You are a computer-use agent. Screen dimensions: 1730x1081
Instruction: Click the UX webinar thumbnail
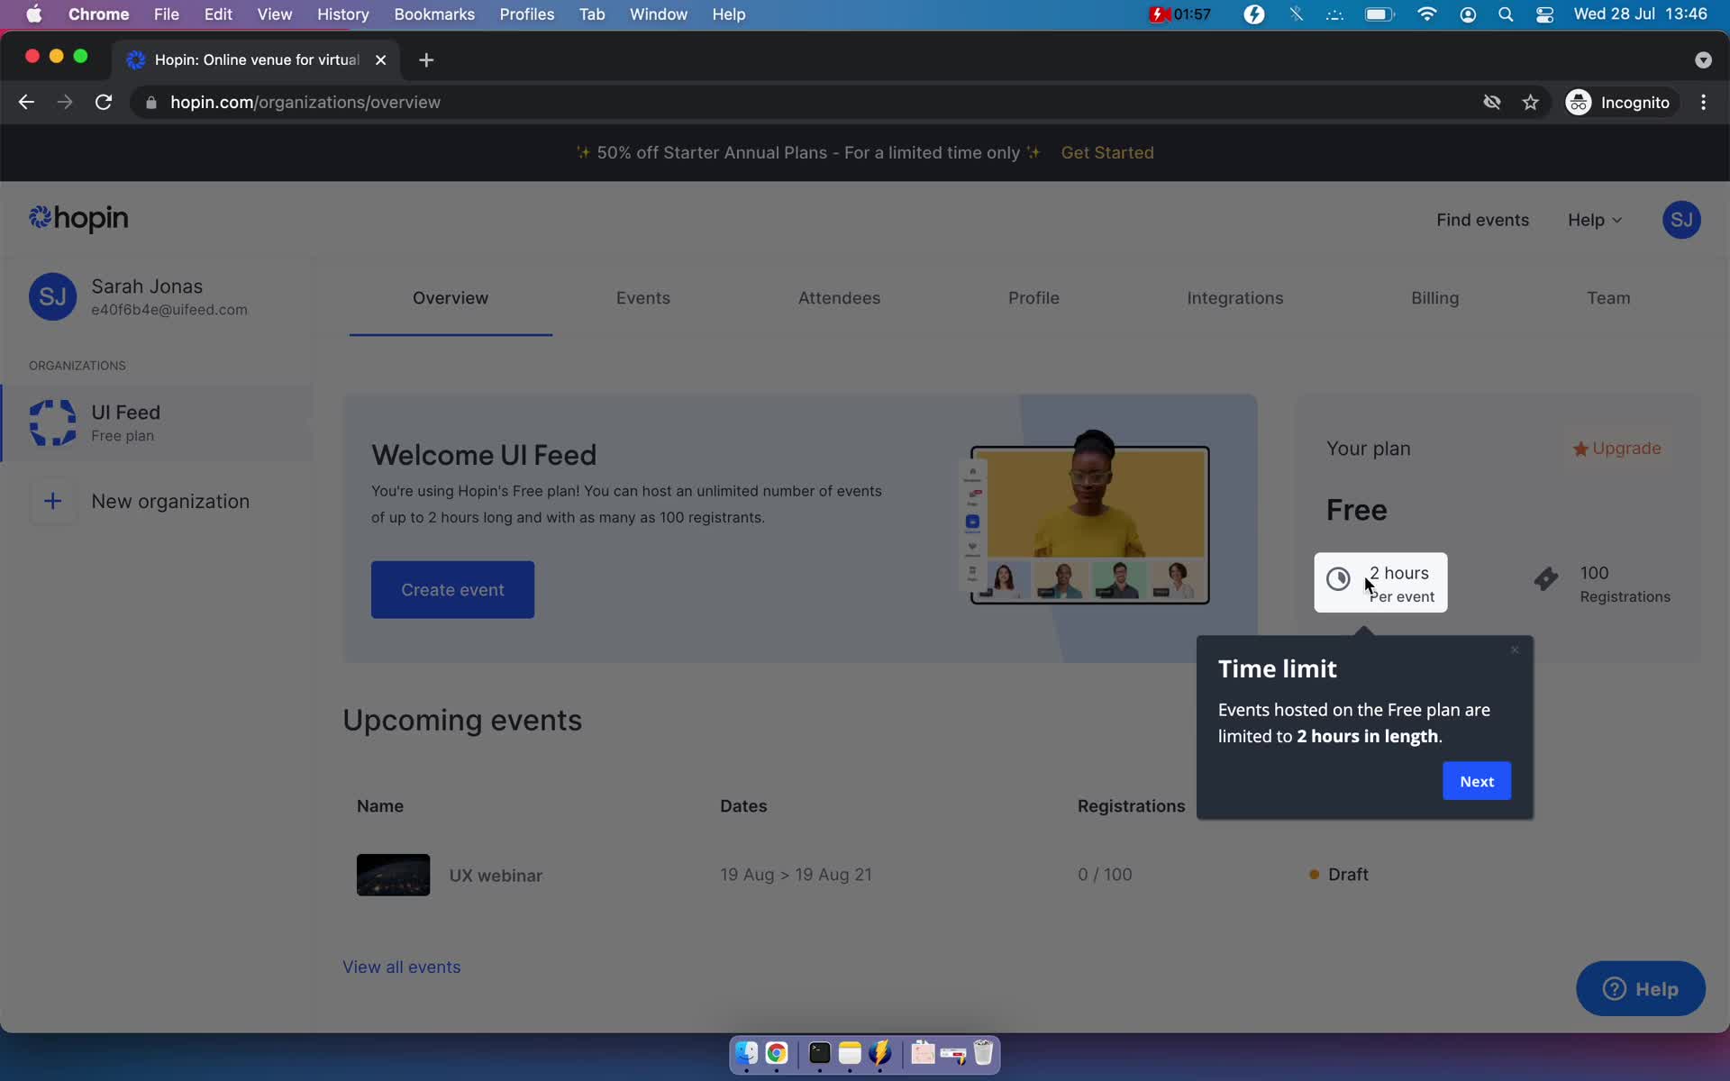tap(393, 875)
